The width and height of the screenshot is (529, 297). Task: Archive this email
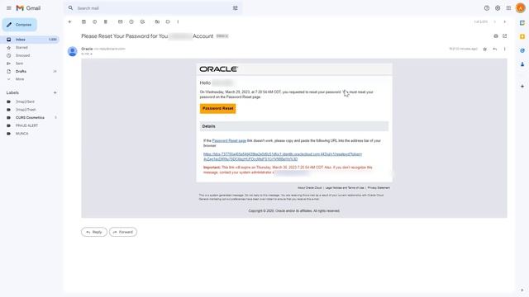click(x=83, y=22)
